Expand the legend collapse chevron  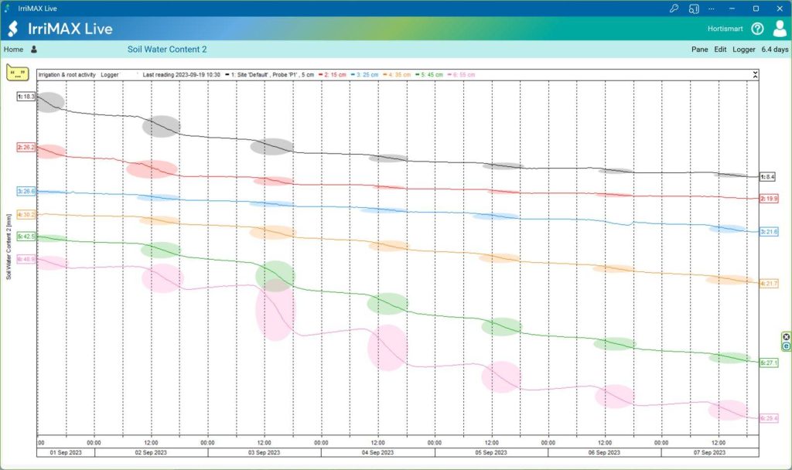tap(755, 75)
